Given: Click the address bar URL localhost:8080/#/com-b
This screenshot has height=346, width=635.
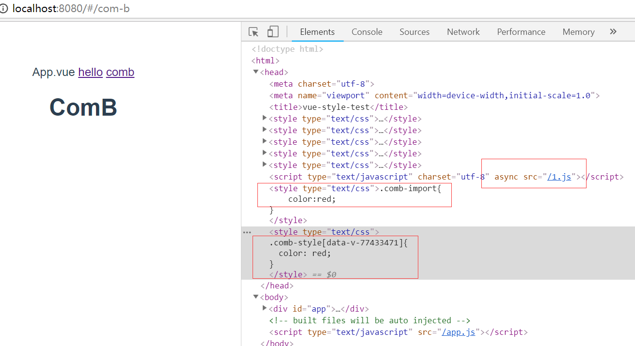Looking at the screenshot, I should point(71,9).
